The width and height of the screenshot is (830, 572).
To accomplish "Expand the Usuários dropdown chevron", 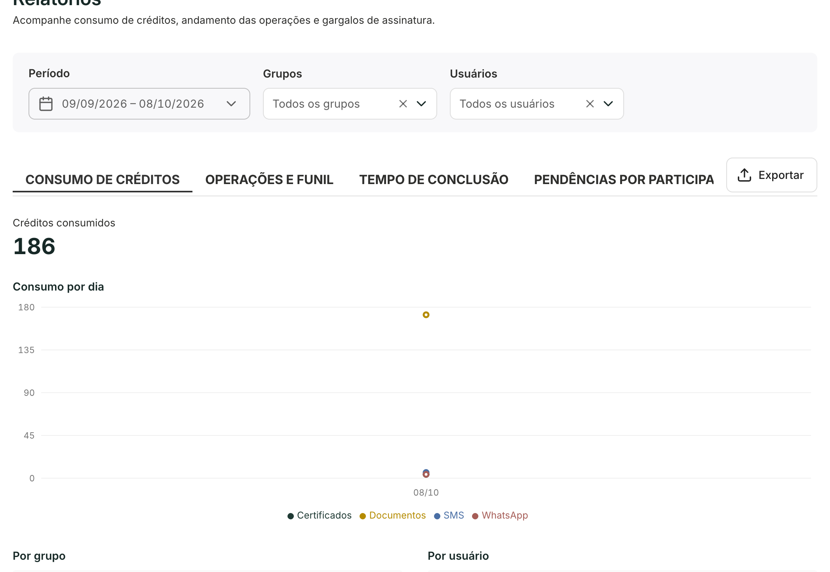I will [608, 104].
